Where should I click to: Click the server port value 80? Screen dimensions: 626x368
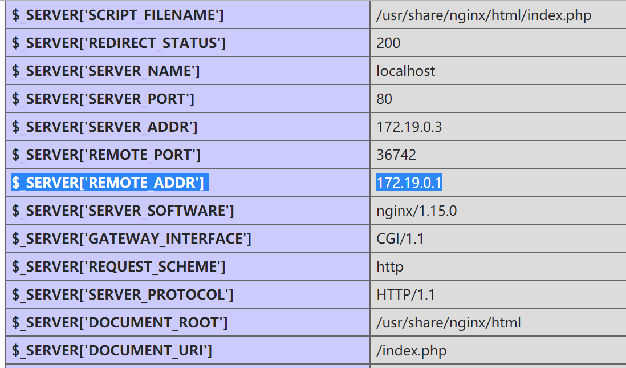point(384,99)
